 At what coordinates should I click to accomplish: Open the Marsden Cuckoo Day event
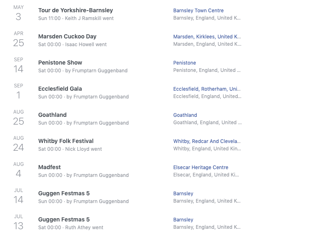point(67,36)
